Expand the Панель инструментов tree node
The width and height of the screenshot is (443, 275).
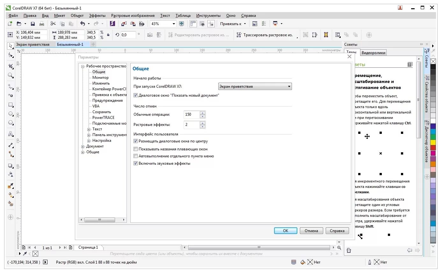(89, 135)
